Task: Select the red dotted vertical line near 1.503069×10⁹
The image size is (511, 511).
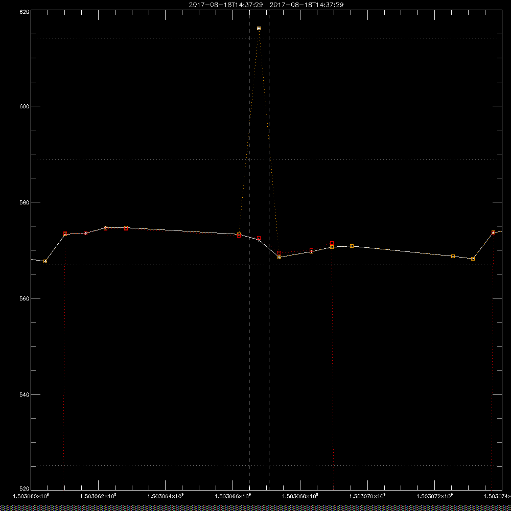Action: tap(333, 366)
